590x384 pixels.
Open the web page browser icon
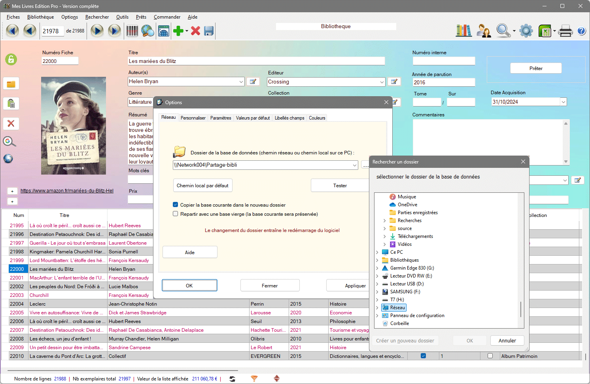tap(163, 30)
